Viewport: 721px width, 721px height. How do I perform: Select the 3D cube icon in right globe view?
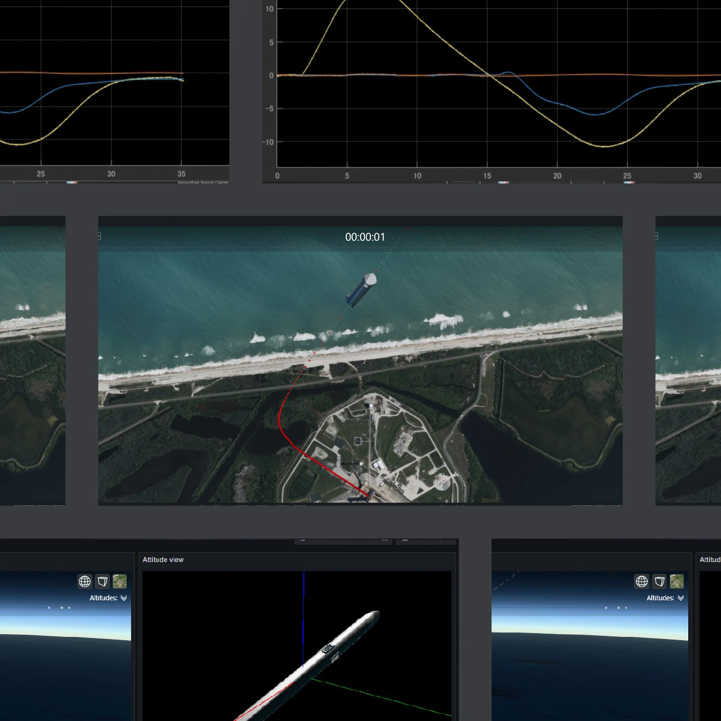point(659,581)
